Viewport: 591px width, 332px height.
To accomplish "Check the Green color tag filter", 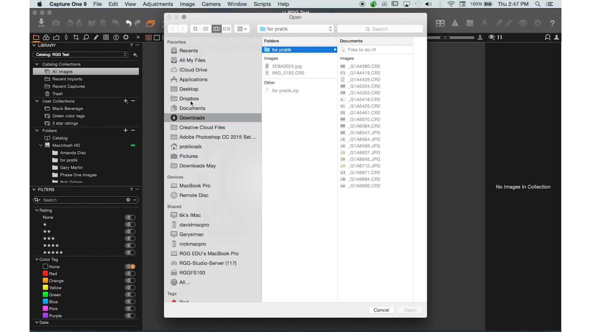I will click(45, 295).
